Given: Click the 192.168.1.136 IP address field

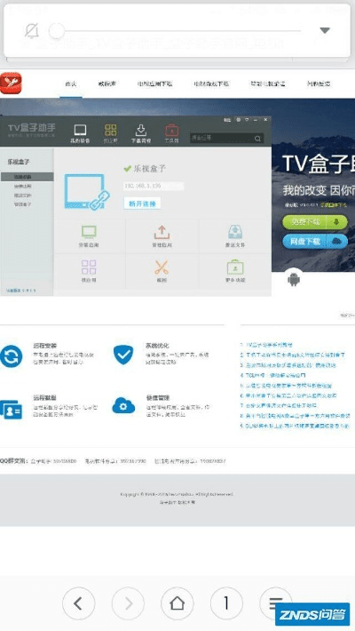Looking at the screenshot, I should (154, 186).
